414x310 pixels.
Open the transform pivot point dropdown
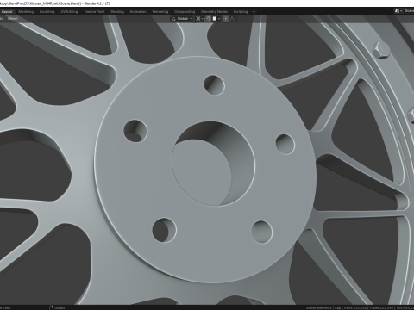pos(199,19)
